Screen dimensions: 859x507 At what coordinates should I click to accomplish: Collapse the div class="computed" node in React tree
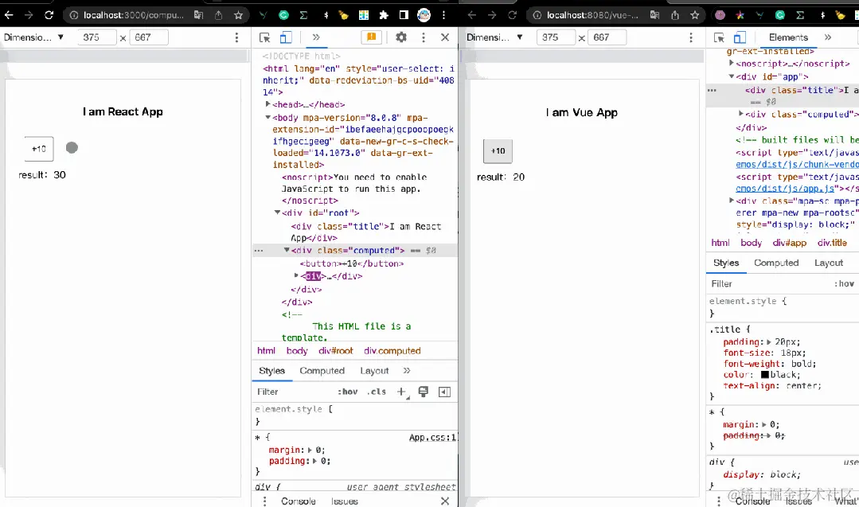287,250
